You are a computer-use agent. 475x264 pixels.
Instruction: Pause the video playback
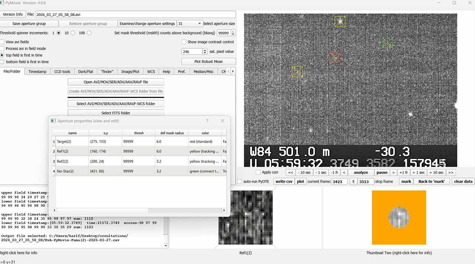[x=382, y=173]
